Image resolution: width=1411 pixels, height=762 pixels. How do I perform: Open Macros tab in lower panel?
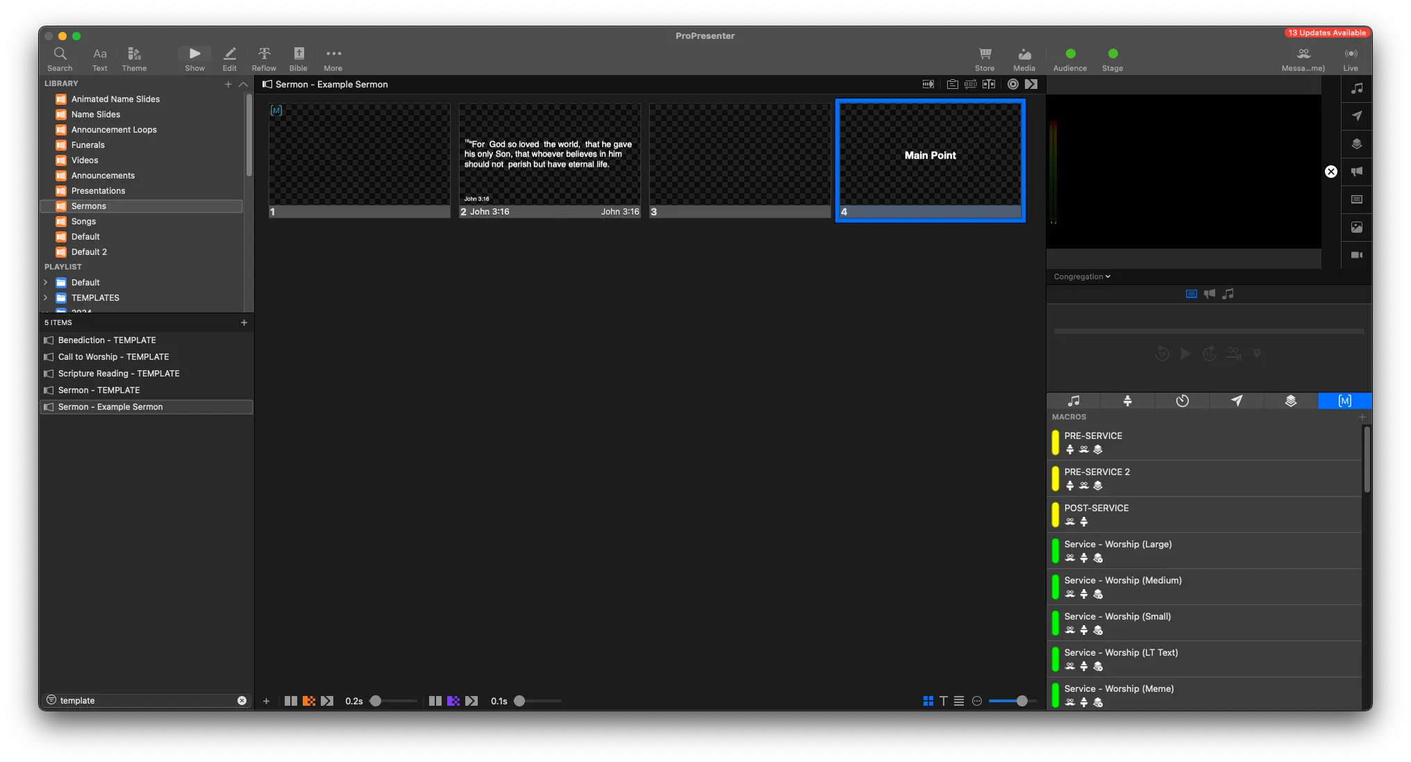click(x=1344, y=401)
